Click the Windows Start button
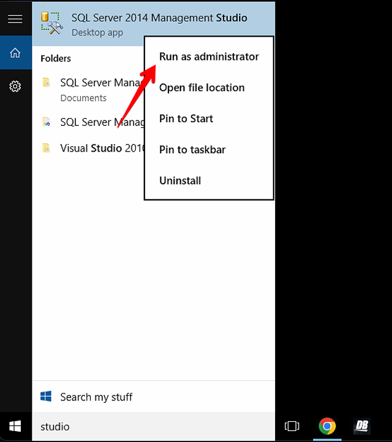The image size is (392, 442). pos(15,426)
